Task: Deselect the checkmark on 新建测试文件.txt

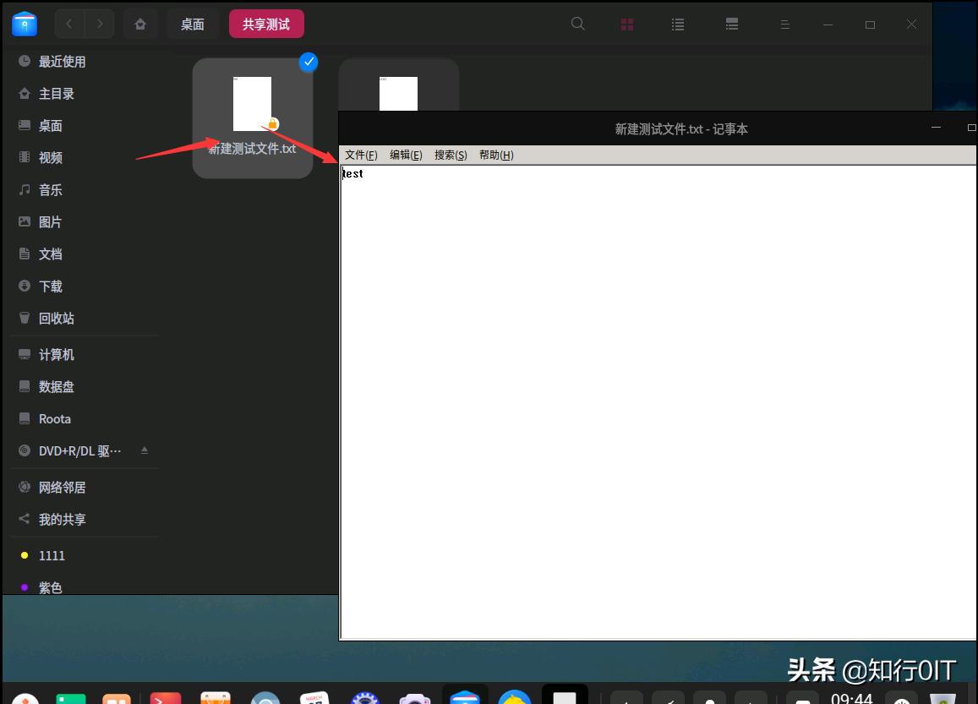Action: click(309, 62)
